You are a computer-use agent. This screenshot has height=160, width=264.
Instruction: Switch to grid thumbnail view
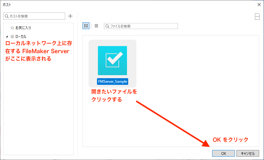pyautogui.click(x=86, y=26)
